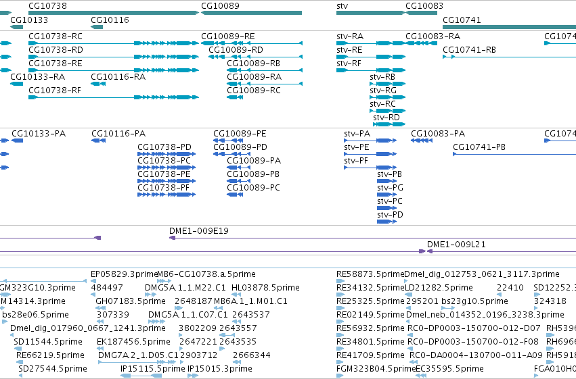
Task: Click the stv gene label
Action: 342,6
